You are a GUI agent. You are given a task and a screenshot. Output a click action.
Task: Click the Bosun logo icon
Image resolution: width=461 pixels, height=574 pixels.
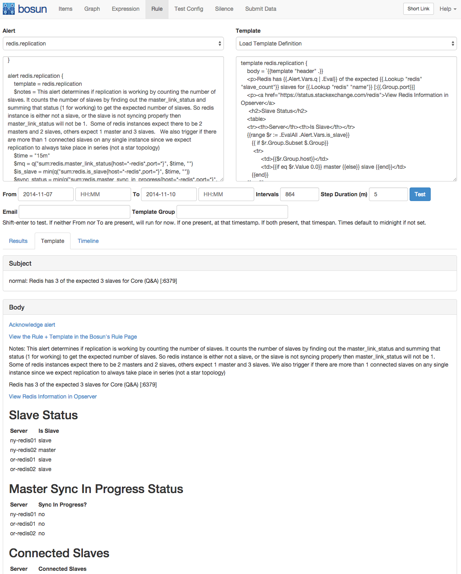coord(9,9)
